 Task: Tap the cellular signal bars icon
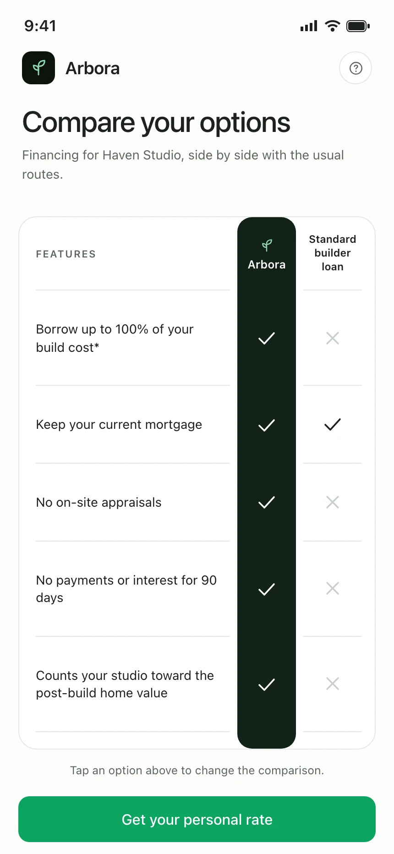pos(309,26)
